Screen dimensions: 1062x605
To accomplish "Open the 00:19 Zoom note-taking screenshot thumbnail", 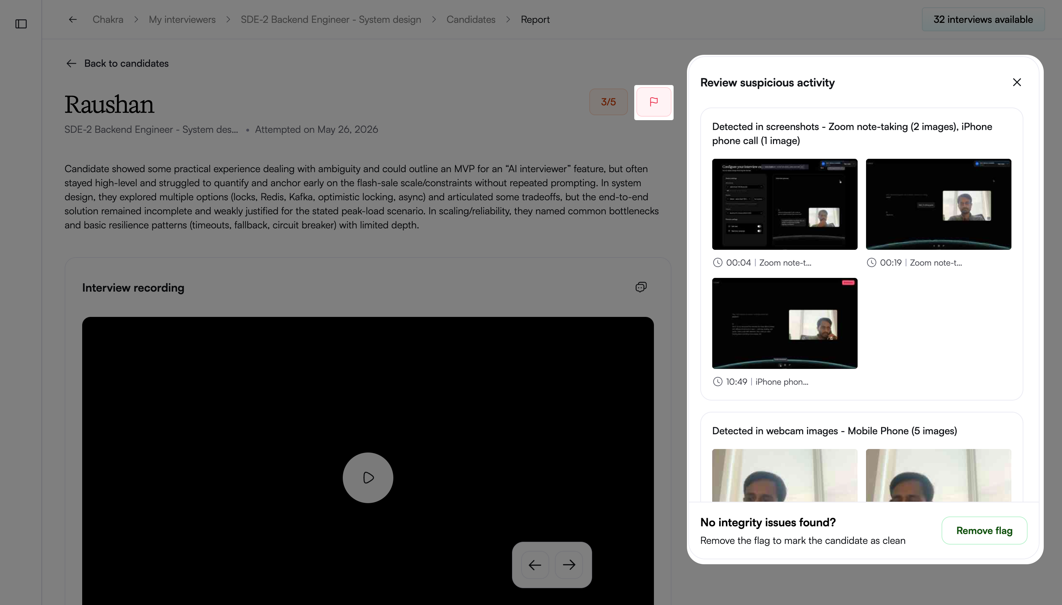I will [938, 204].
